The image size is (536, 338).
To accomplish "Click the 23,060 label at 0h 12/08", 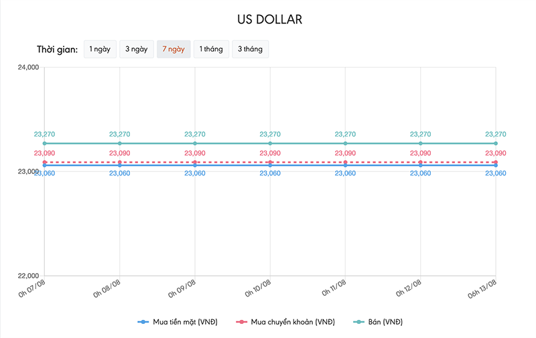I will [421, 173].
